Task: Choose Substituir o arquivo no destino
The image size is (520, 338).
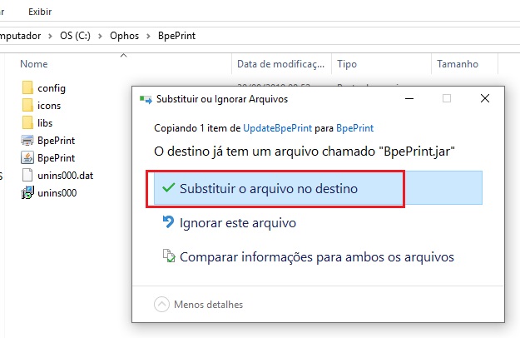Action: tap(318, 188)
